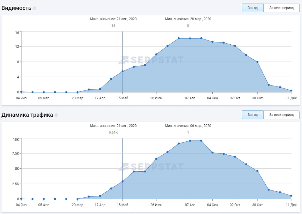The image size is (302, 214).
Task: Pick the 20 Мар point in Видимость chart
Action: tap(78, 92)
